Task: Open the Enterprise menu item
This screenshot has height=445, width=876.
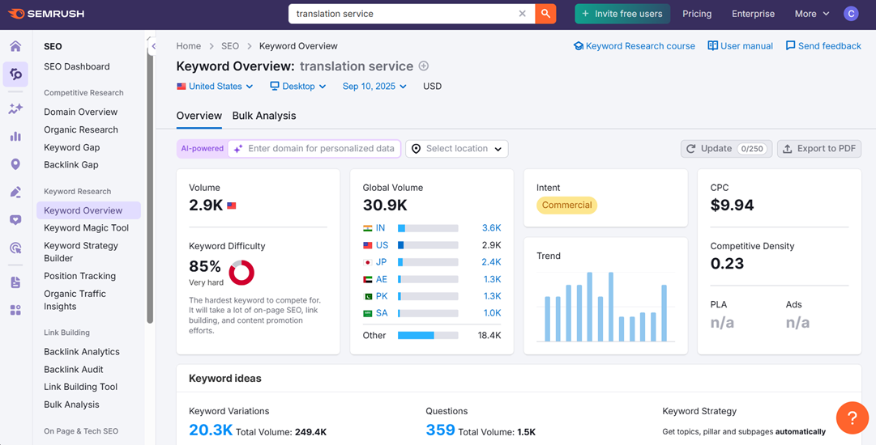Action: point(753,14)
